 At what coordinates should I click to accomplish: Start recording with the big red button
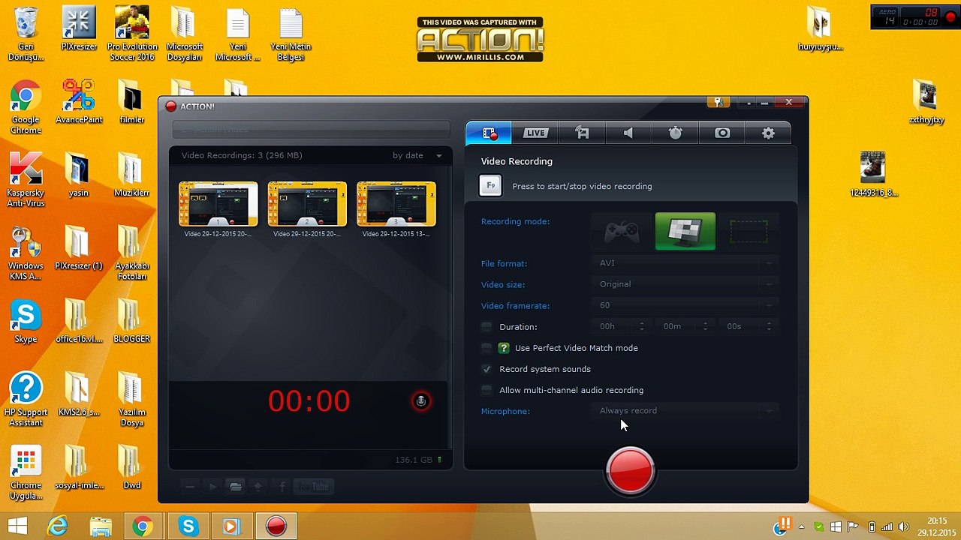tap(631, 470)
